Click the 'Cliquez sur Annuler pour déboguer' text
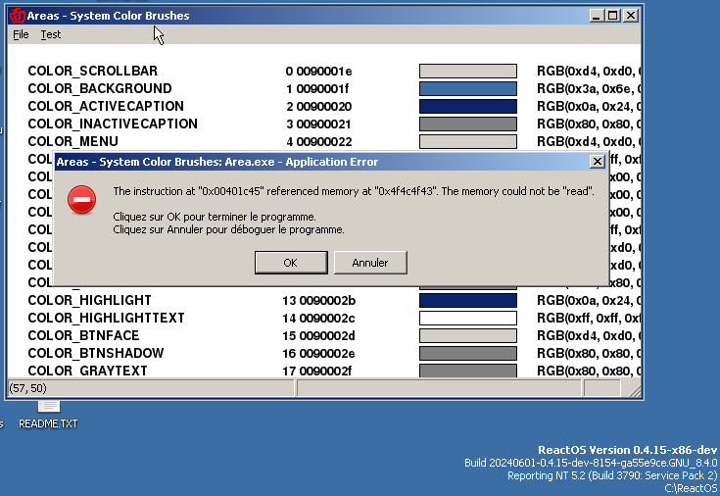The height and width of the screenshot is (496, 720). (x=228, y=229)
